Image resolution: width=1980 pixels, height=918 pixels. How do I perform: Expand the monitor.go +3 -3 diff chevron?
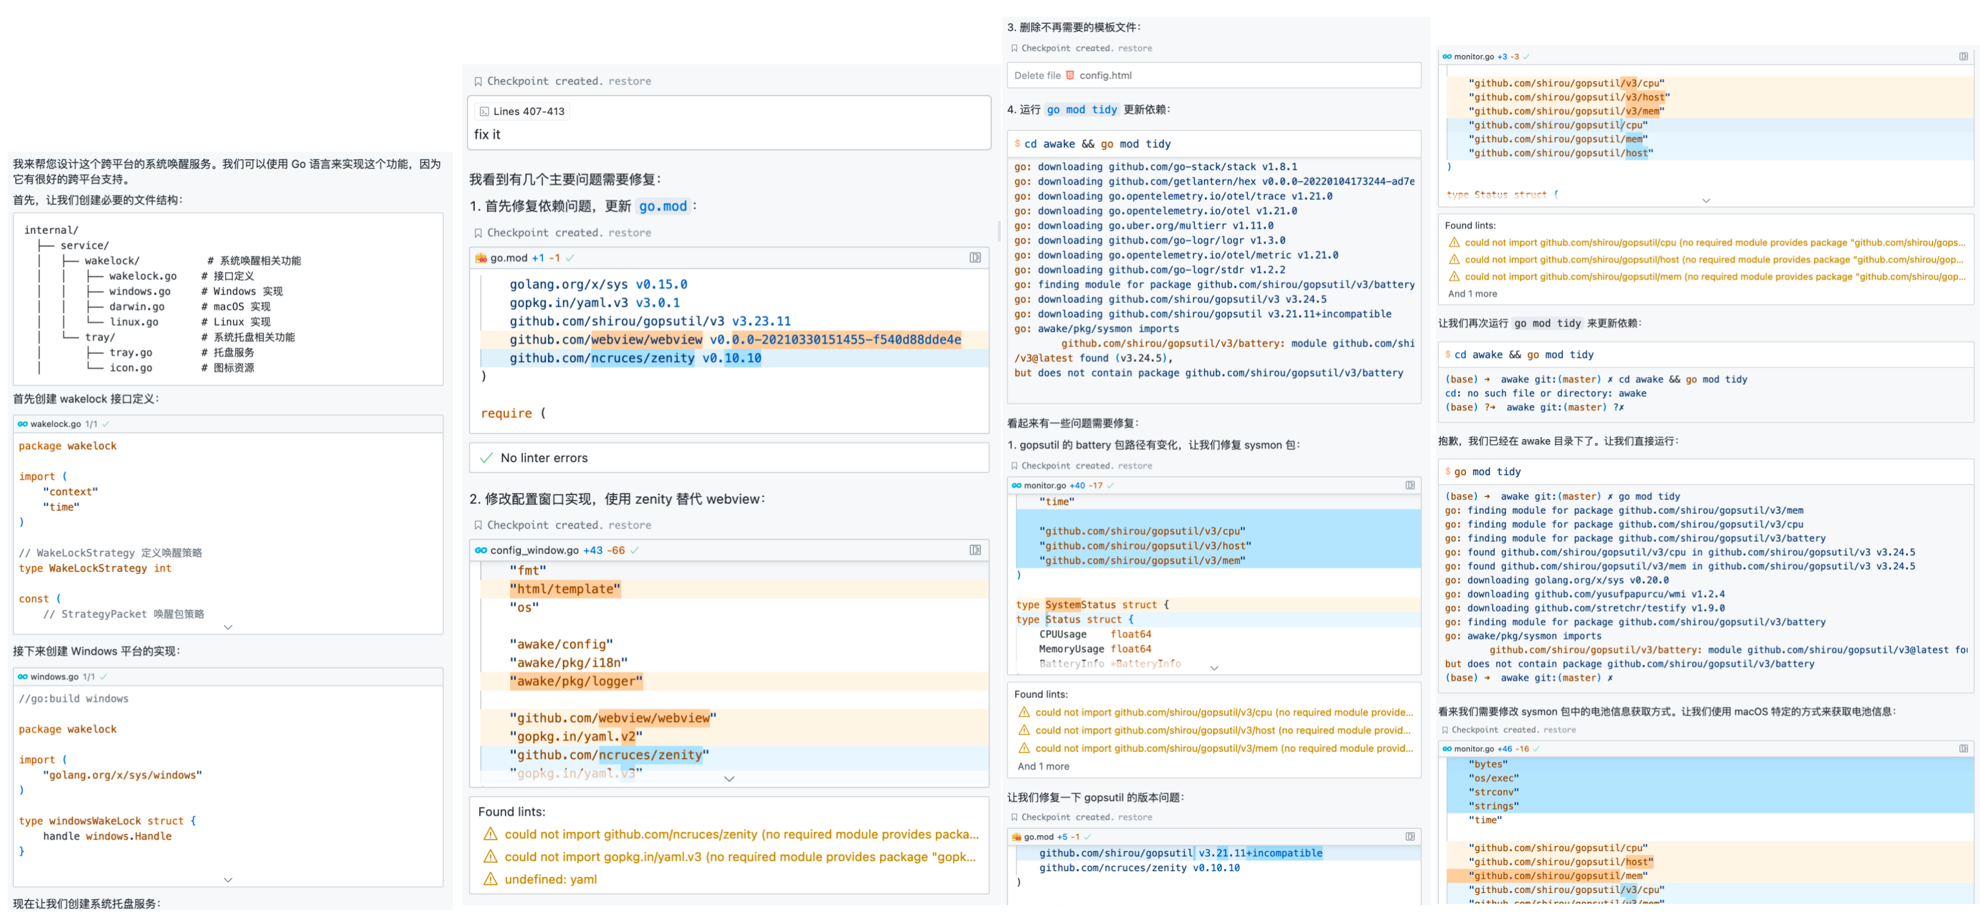pyautogui.click(x=1707, y=201)
